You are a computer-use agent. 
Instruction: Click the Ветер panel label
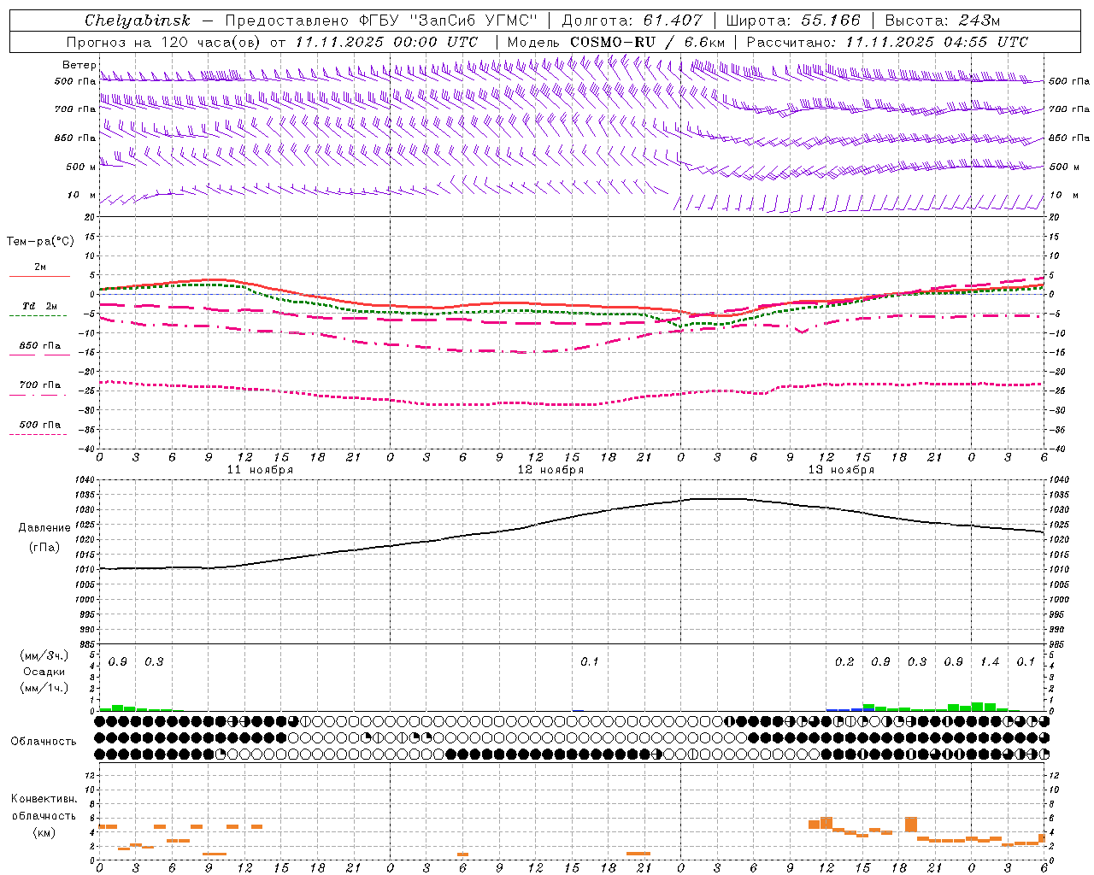[79, 65]
